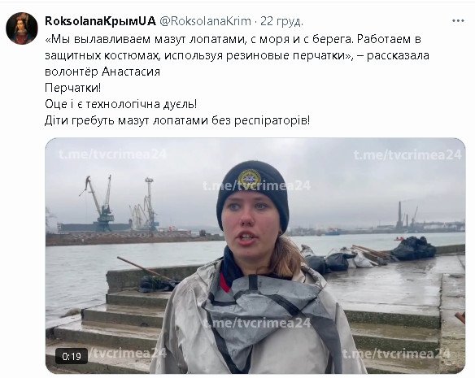This screenshot has width=475, height=378.
Task: Click the quote starting 'Мы вылавливаем мазут лопатами'
Action: point(237,47)
